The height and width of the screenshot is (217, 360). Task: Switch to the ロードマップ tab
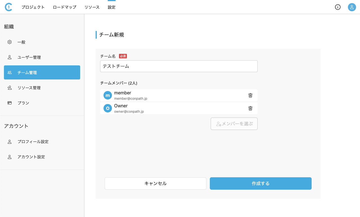pos(64,7)
